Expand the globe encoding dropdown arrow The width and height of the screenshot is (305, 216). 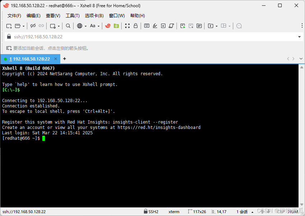[x=86, y=26]
